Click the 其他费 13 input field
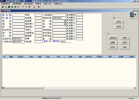 79,39
